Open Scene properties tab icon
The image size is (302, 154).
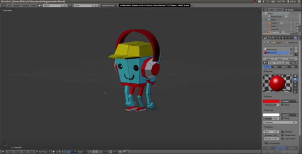coord(277,38)
